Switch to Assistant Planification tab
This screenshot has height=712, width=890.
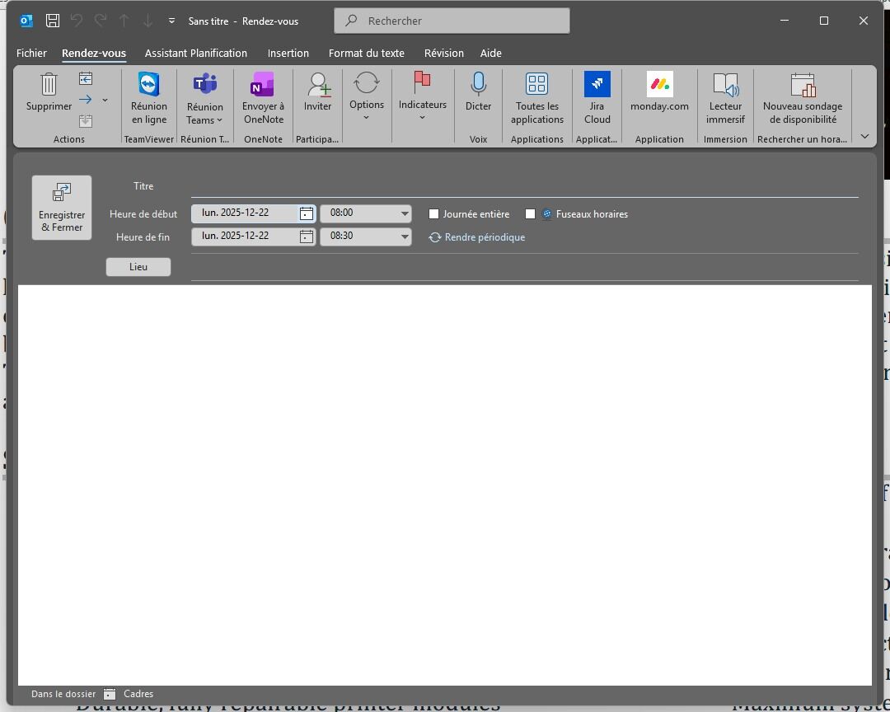point(196,53)
